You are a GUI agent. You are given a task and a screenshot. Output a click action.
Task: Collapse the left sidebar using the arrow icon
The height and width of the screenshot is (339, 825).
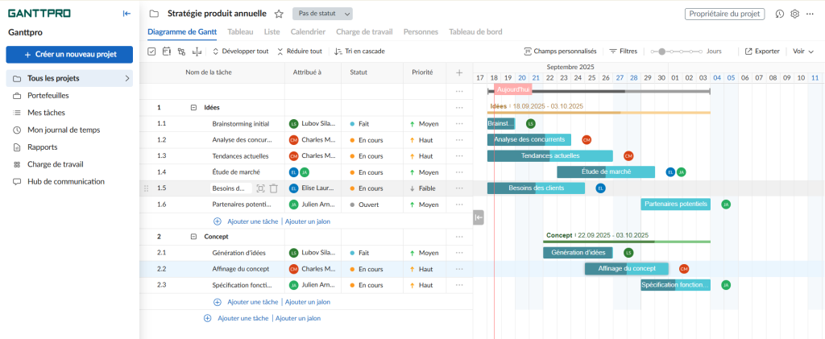[126, 13]
